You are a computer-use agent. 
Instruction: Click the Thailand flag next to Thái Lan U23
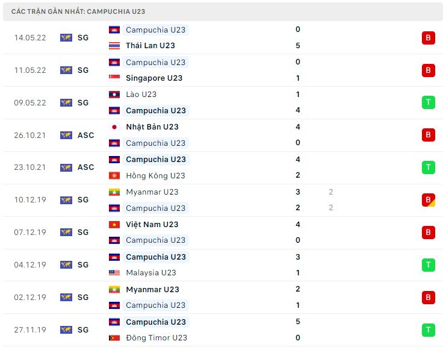point(114,46)
